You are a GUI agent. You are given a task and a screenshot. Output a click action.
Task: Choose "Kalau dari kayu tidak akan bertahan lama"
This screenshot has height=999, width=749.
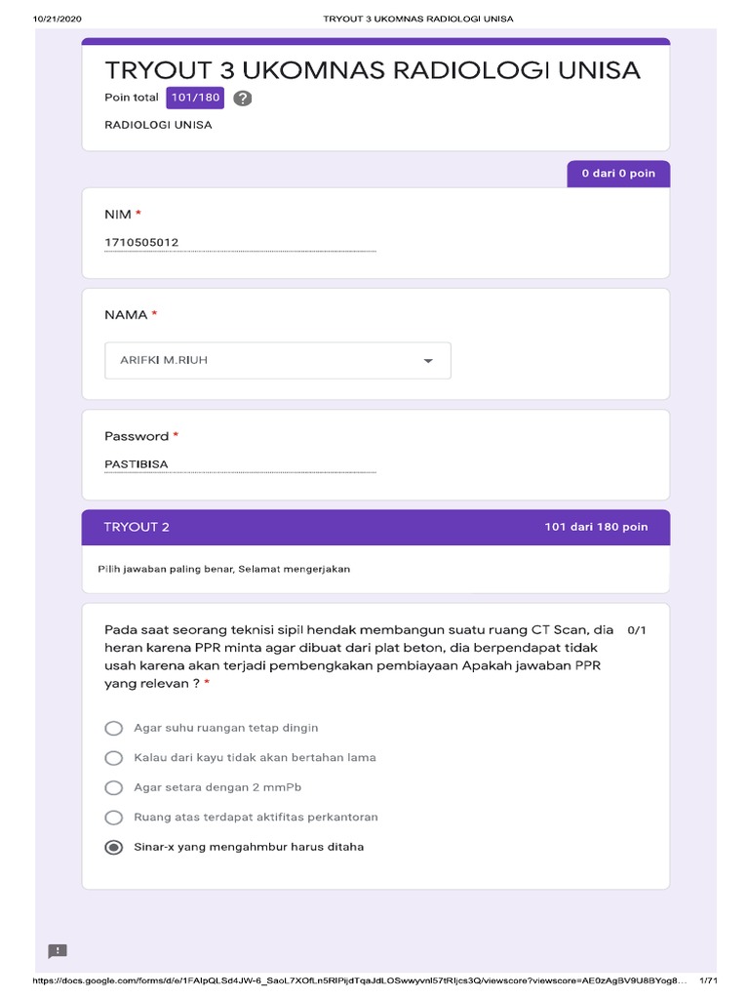click(x=114, y=758)
